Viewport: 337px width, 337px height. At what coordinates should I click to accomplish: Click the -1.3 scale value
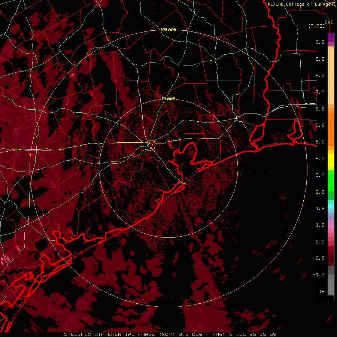[x=319, y=275]
